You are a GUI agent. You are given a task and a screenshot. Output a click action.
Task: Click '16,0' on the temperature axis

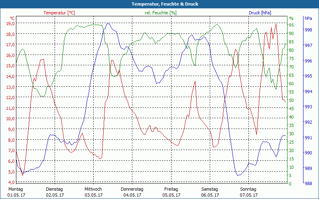click(x=10, y=55)
